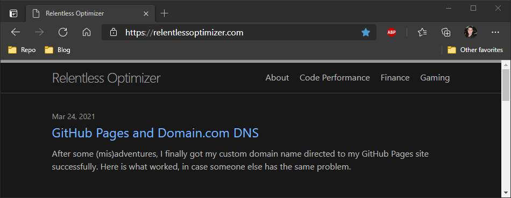Open the Adblock Plus extension

click(x=392, y=32)
